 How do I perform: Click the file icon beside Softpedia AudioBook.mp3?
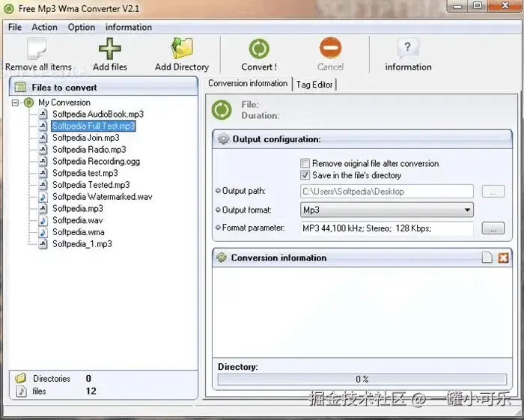click(43, 115)
